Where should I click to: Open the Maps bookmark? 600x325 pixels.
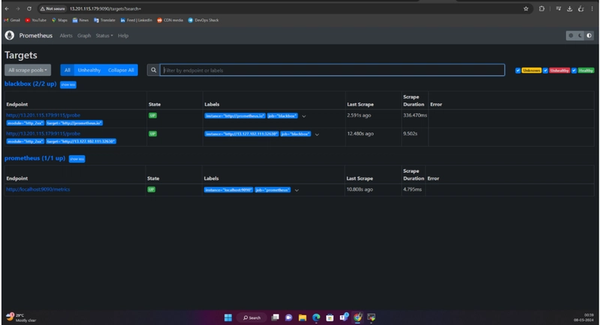point(59,20)
